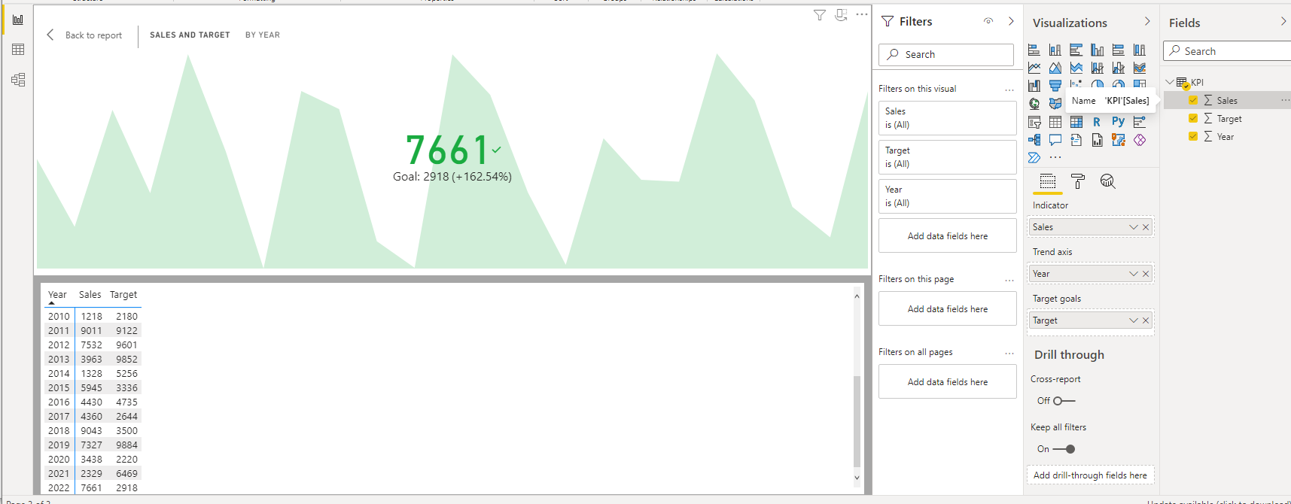The image size is (1291, 504).
Task: Select the Power Apps visualization
Action: [1140, 140]
